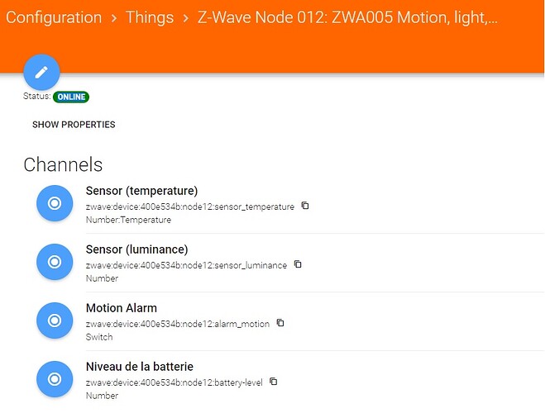Click the Channels section heading
This screenshot has width=545, height=413.
(x=63, y=164)
